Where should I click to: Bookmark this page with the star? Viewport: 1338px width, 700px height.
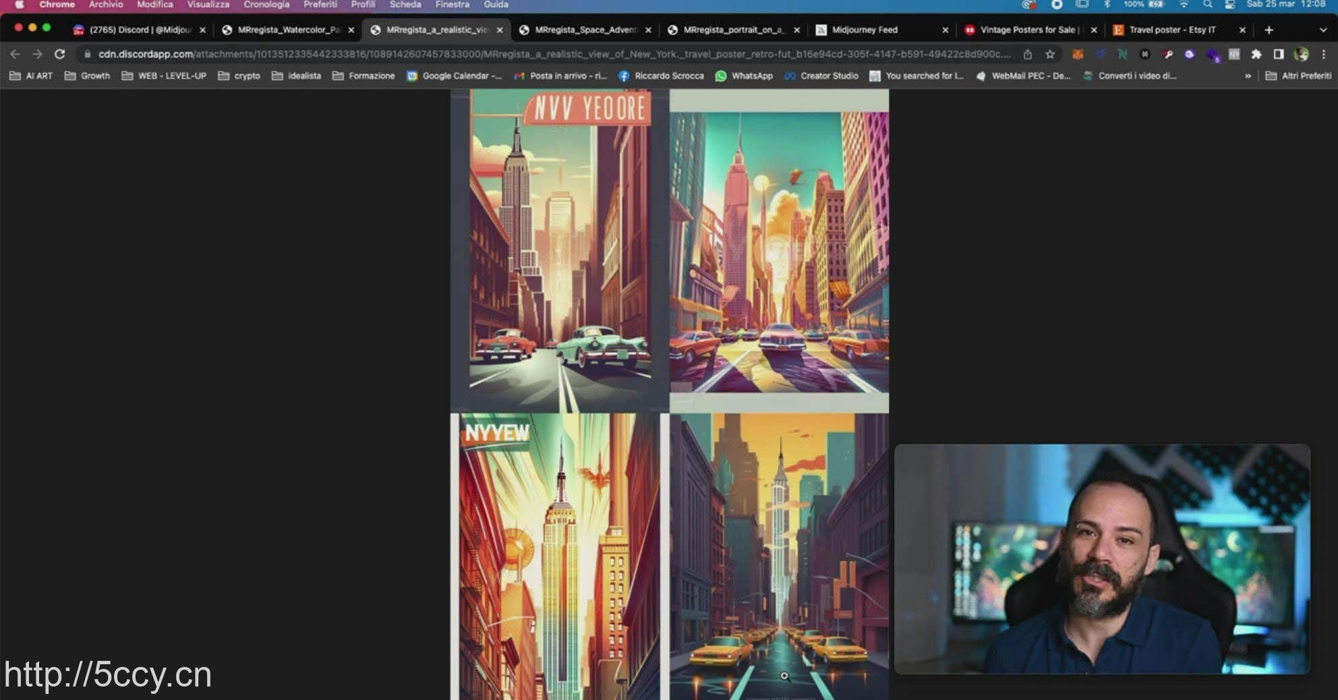tap(1050, 54)
